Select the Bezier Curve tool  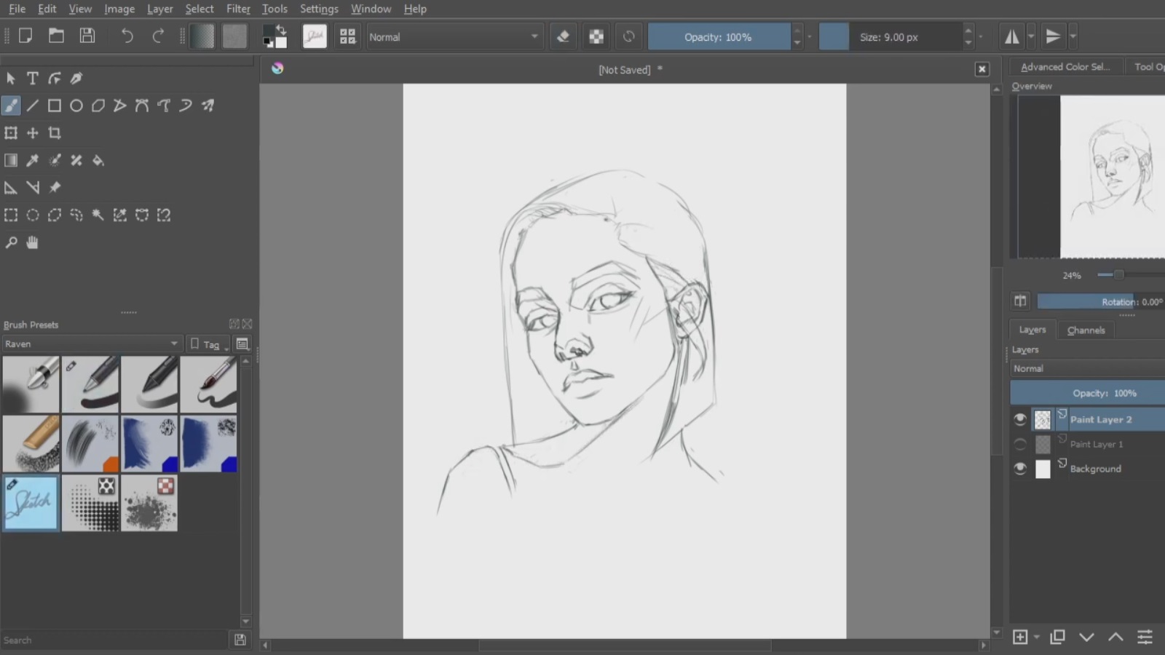click(x=142, y=106)
